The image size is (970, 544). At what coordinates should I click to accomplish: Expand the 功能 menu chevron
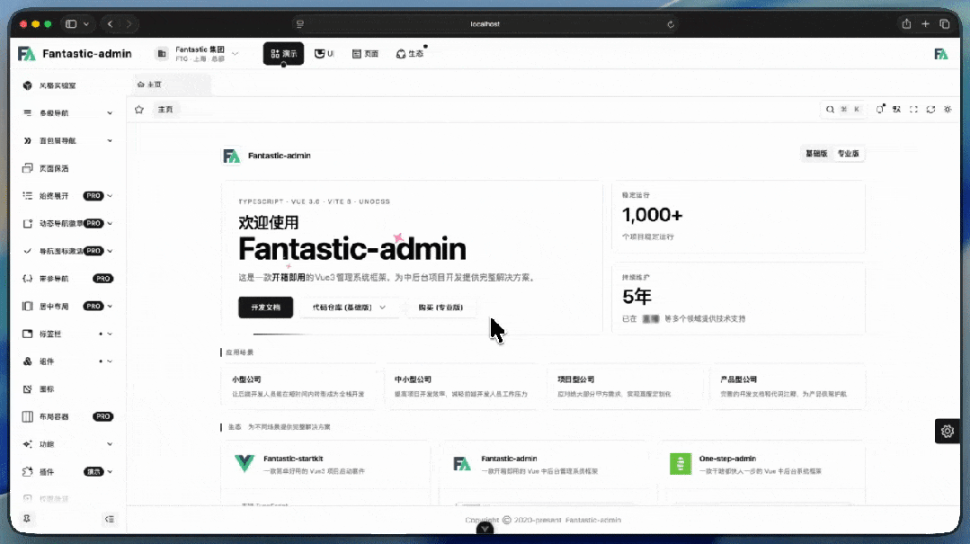(x=110, y=444)
